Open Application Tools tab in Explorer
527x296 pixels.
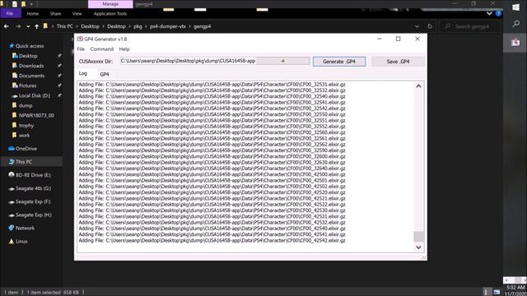click(x=110, y=14)
